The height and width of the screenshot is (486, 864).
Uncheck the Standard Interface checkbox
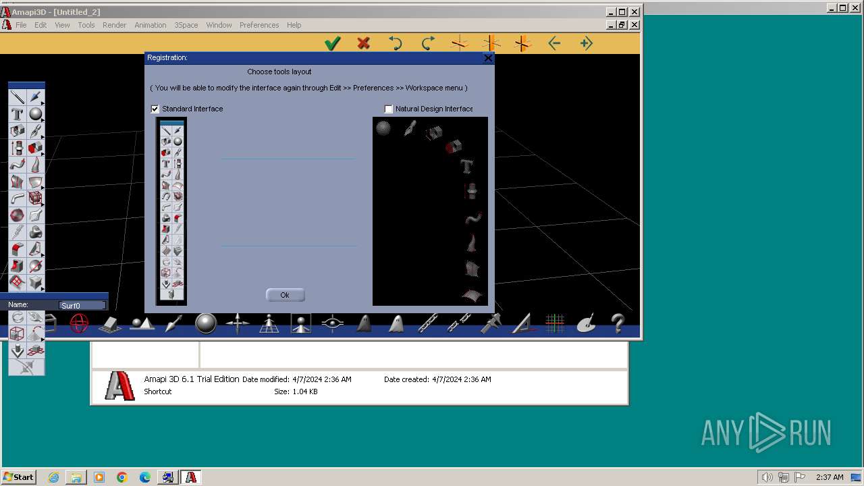pos(155,109)
